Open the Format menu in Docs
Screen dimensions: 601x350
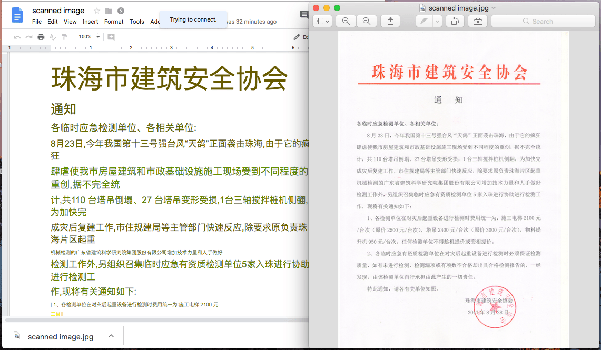click(x=114, y=22)
